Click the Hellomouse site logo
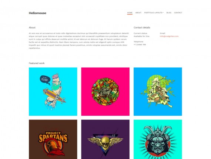 pyautogui.click(x=37, y=13)
